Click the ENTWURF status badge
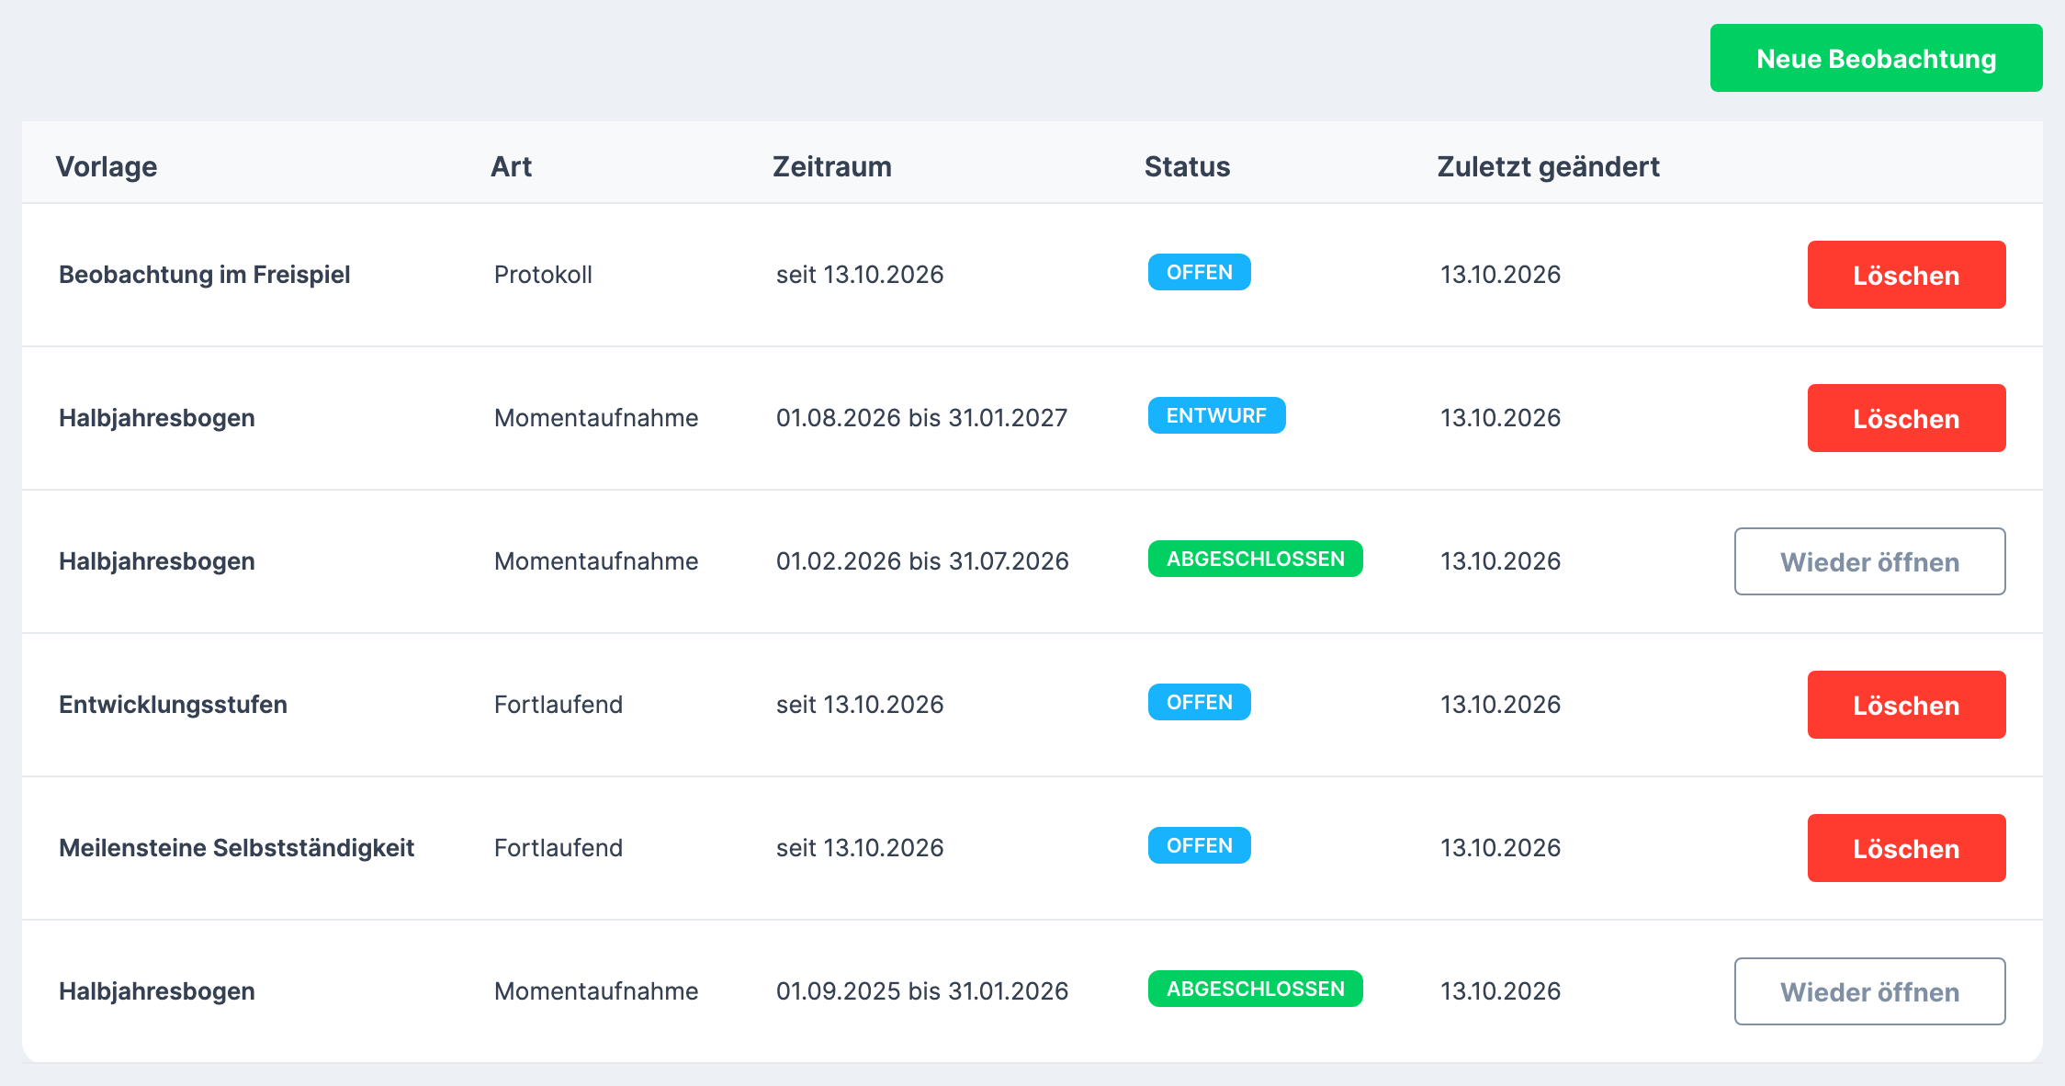The image size is (2065, 1086). [x=1216, y=415]
